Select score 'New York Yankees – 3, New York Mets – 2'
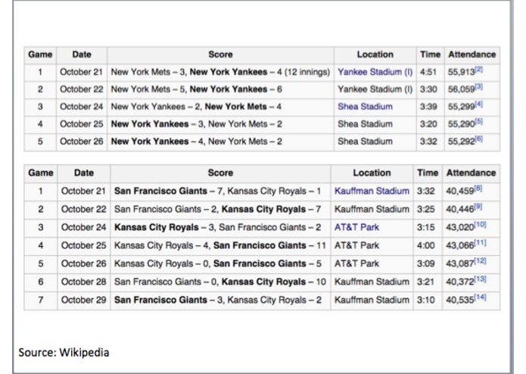Viewport: 526px width, 374px height. [x=197, y=124]
